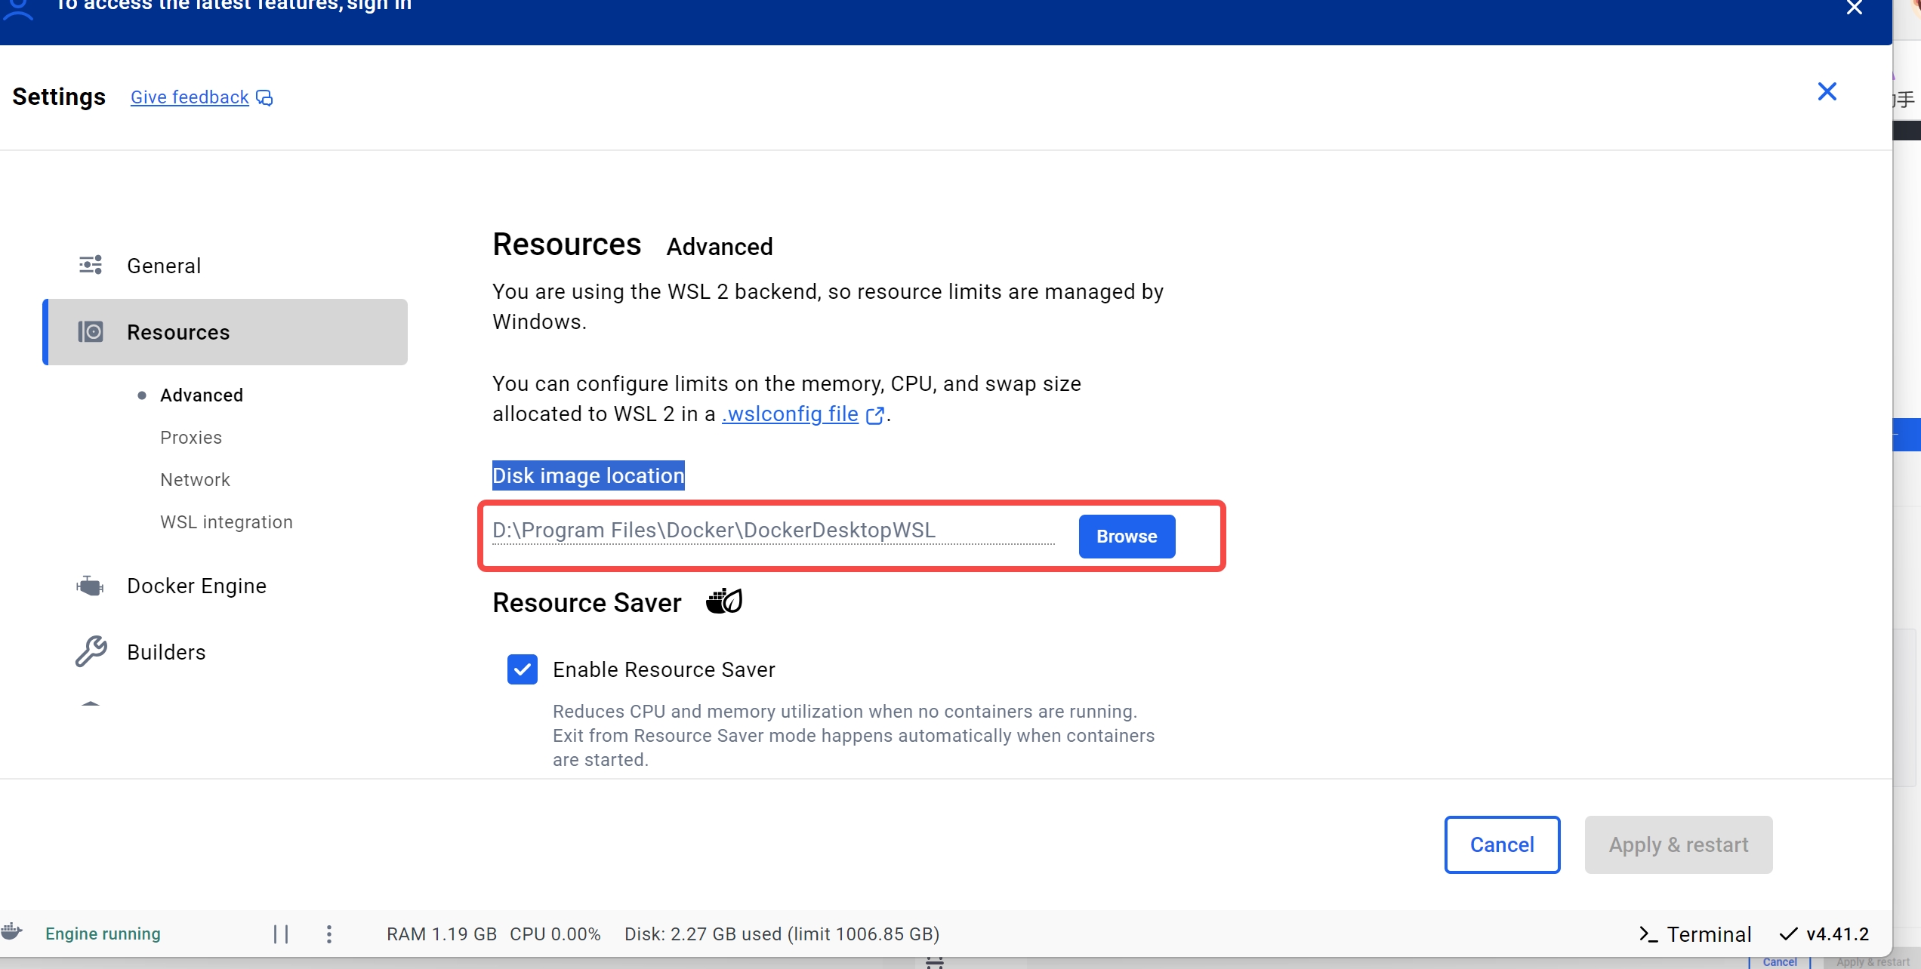
Task: Open the .wslconfig file link
Action: (790, 414)
